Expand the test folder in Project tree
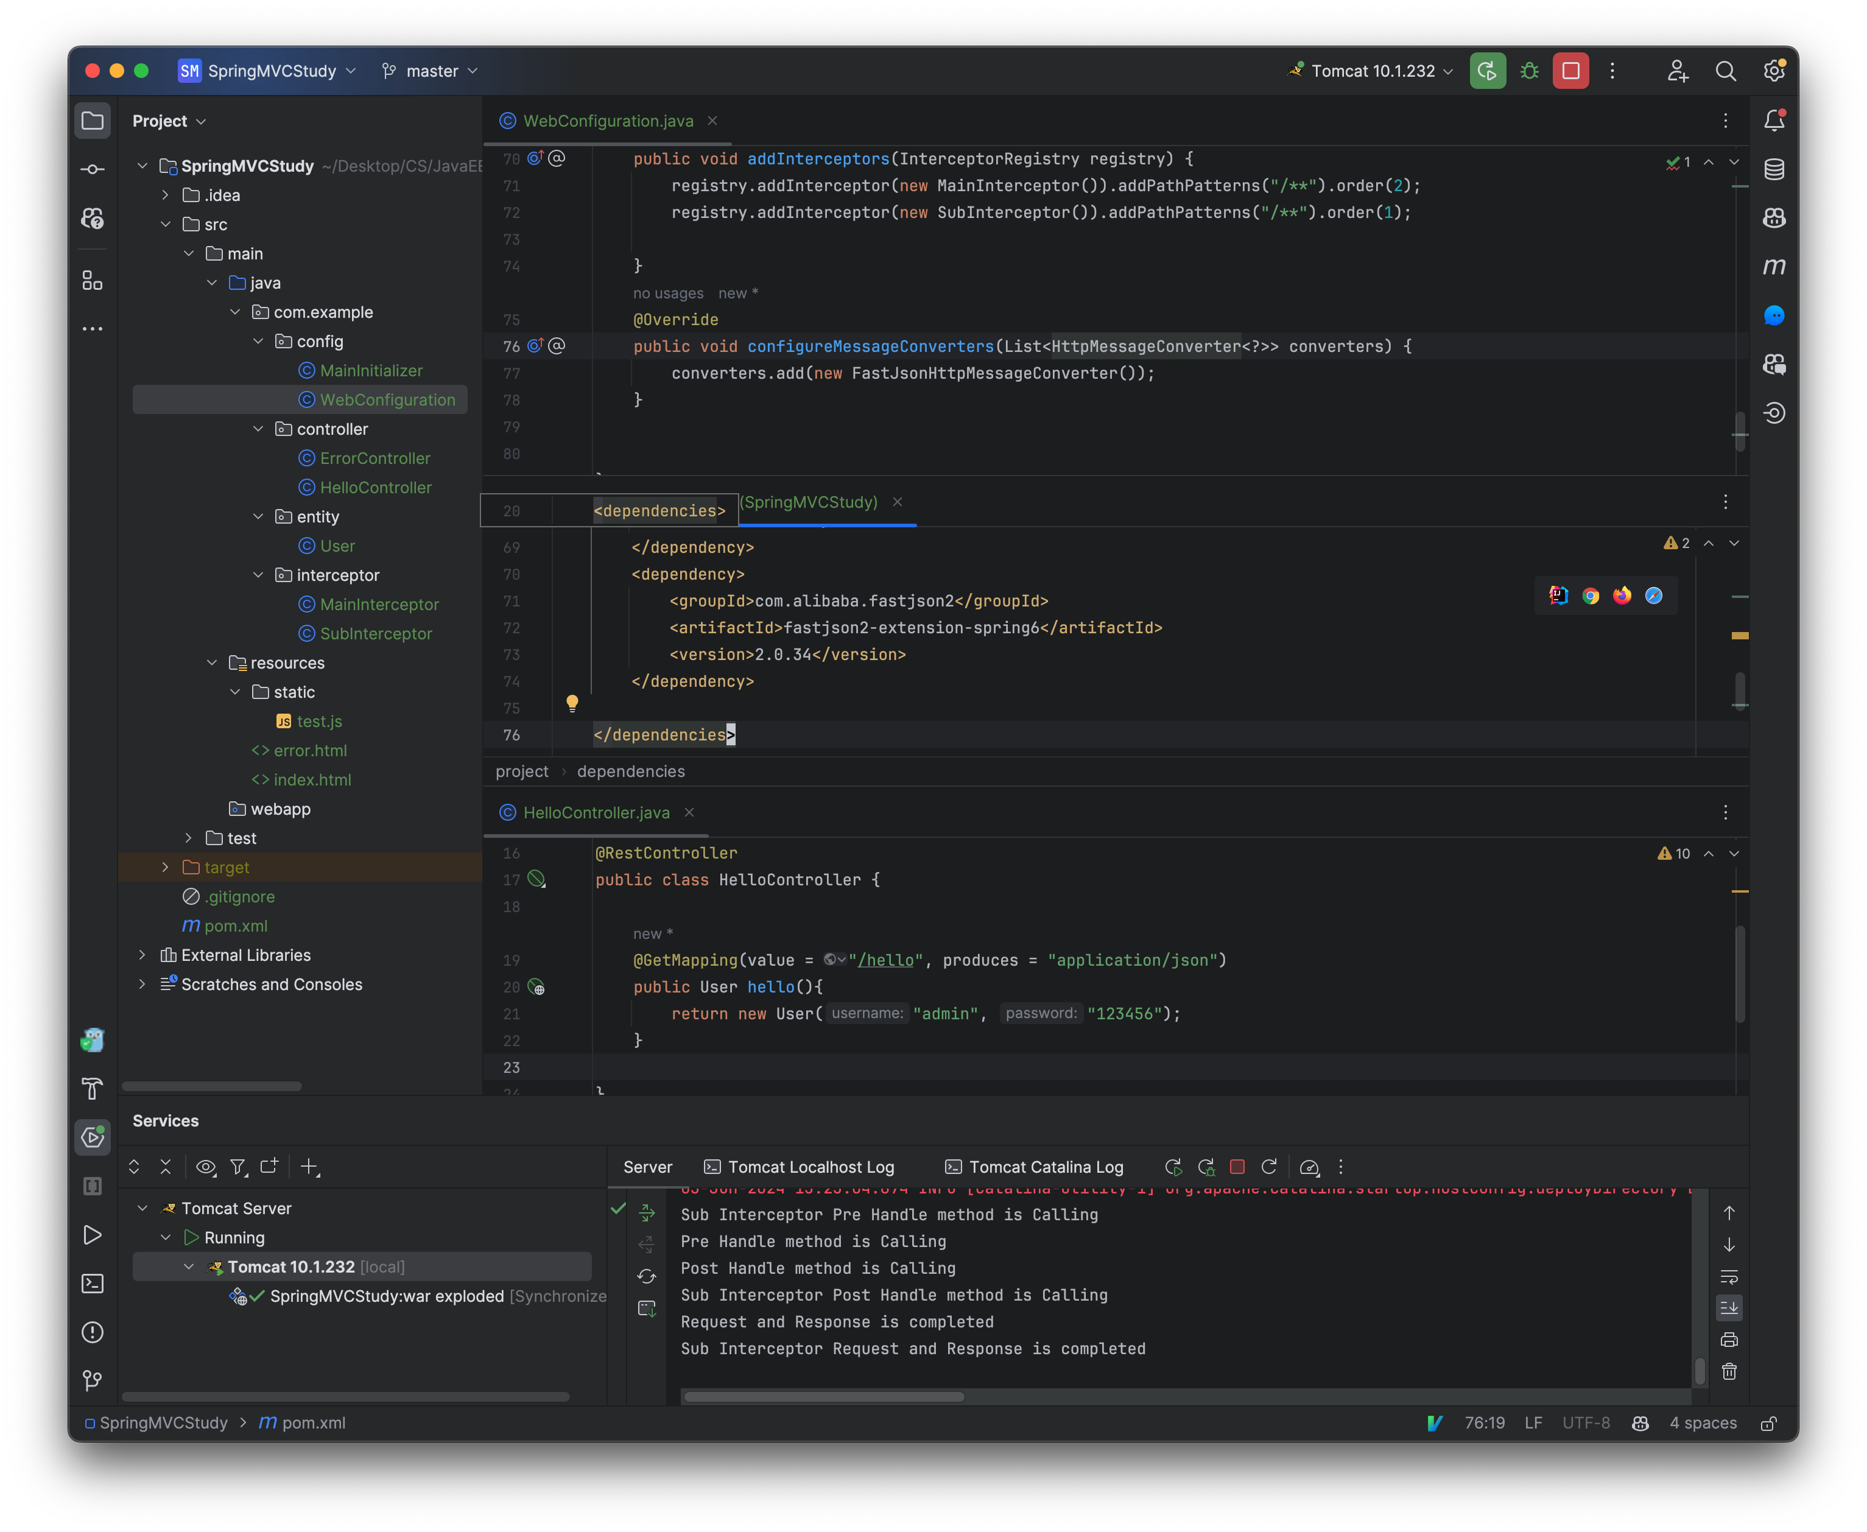Viewport: 1867px width, 1532px height. pyautogui.click(x=188, y=838)
